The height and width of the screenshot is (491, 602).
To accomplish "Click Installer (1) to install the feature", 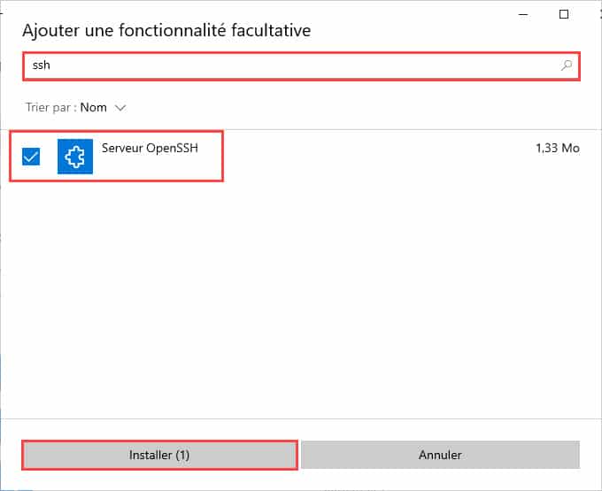I will (x=159, y=455).
